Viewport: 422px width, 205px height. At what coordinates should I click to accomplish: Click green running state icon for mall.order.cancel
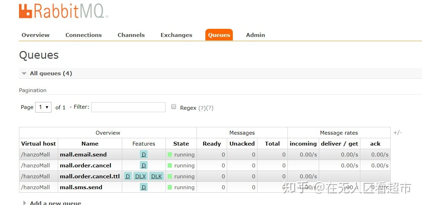click(169, 166)
